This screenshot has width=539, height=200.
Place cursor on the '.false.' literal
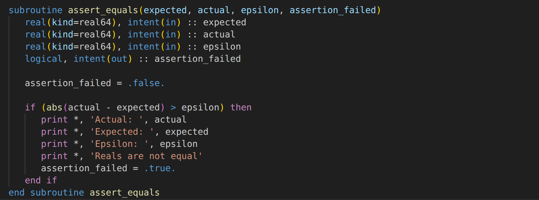pyautogui.click(x=146, y=83)
